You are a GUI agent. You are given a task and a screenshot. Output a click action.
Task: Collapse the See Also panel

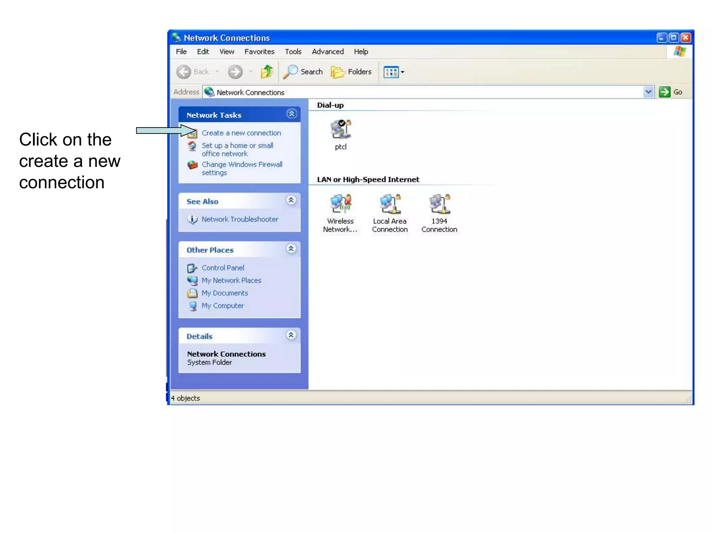click(291, 200)
